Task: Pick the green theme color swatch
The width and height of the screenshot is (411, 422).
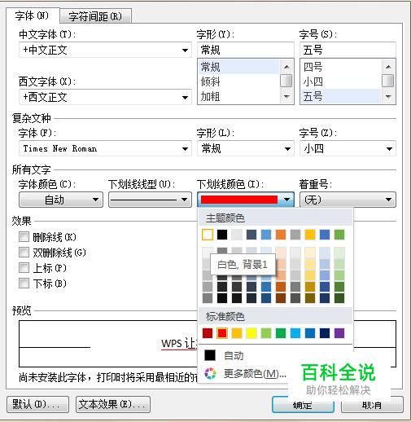Action: click(339, 235)
